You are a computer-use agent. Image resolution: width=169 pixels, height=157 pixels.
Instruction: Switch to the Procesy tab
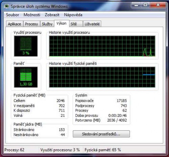(x=31, y=24)
